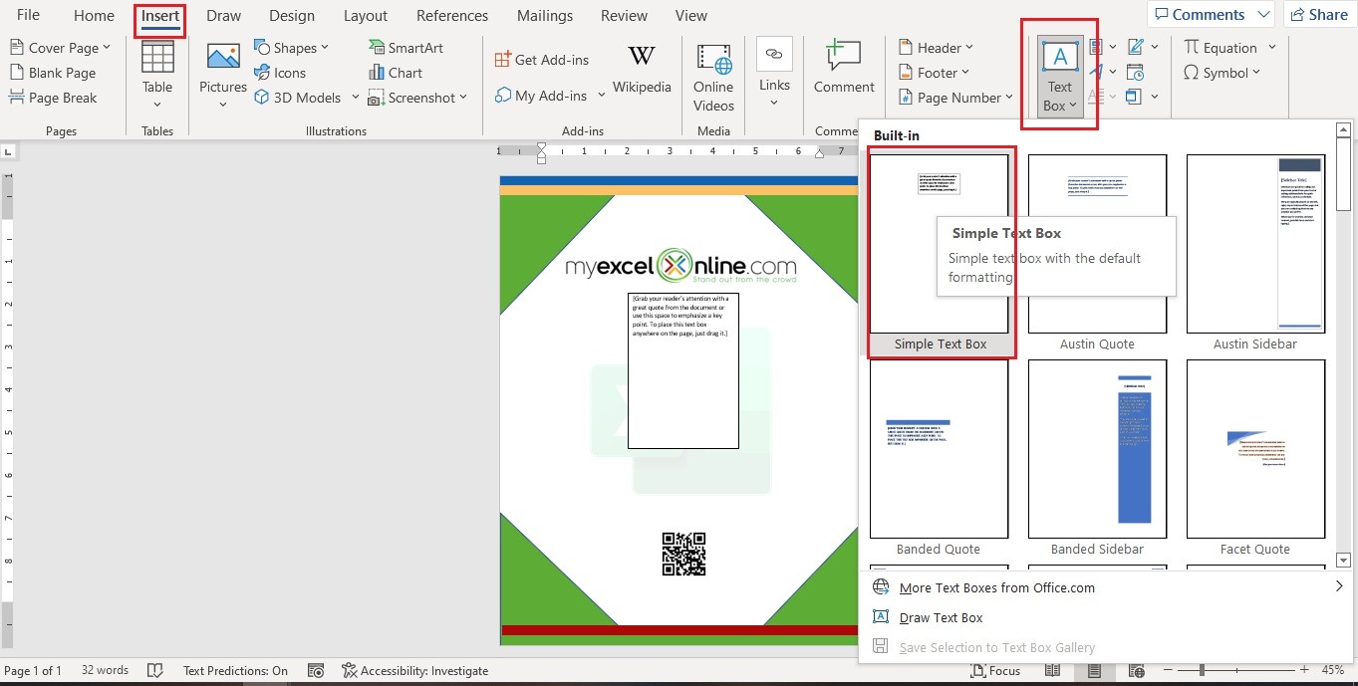Image resolution: width=1358 pixels, height=686 pixels.
Task: Click the Get Add-ins button
Action: [x=541, y=60]
